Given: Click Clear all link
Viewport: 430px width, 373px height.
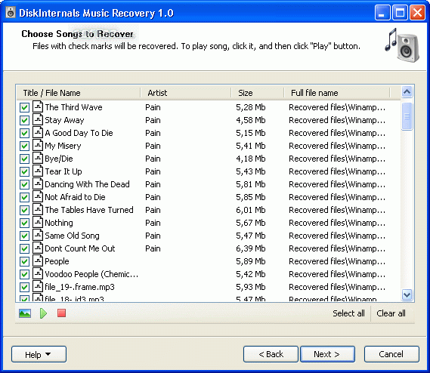Looking at the screenshot, I should tap(391, 313).
